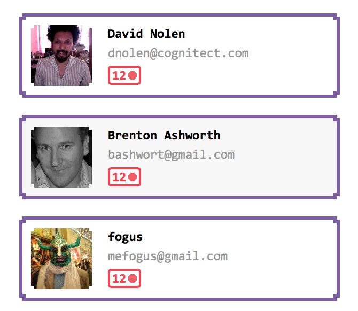Click email bashwort@gmail.com

click(x=171, y=155)
